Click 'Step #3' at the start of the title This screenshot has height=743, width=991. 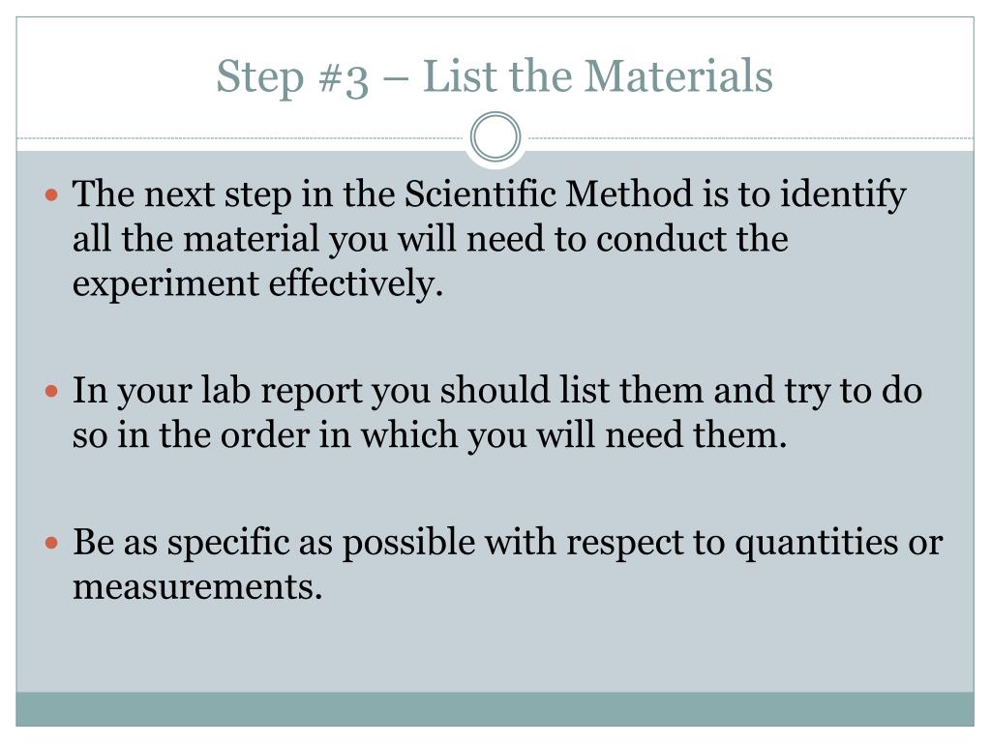[292, 77]
